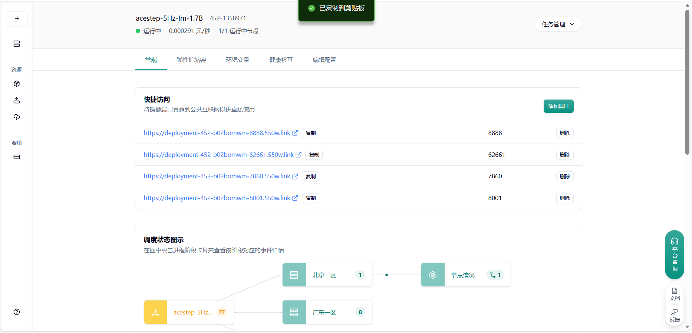Open external link icon for port 8888
The height and width of the screenshot is (333, 692).
pos(295,133)
